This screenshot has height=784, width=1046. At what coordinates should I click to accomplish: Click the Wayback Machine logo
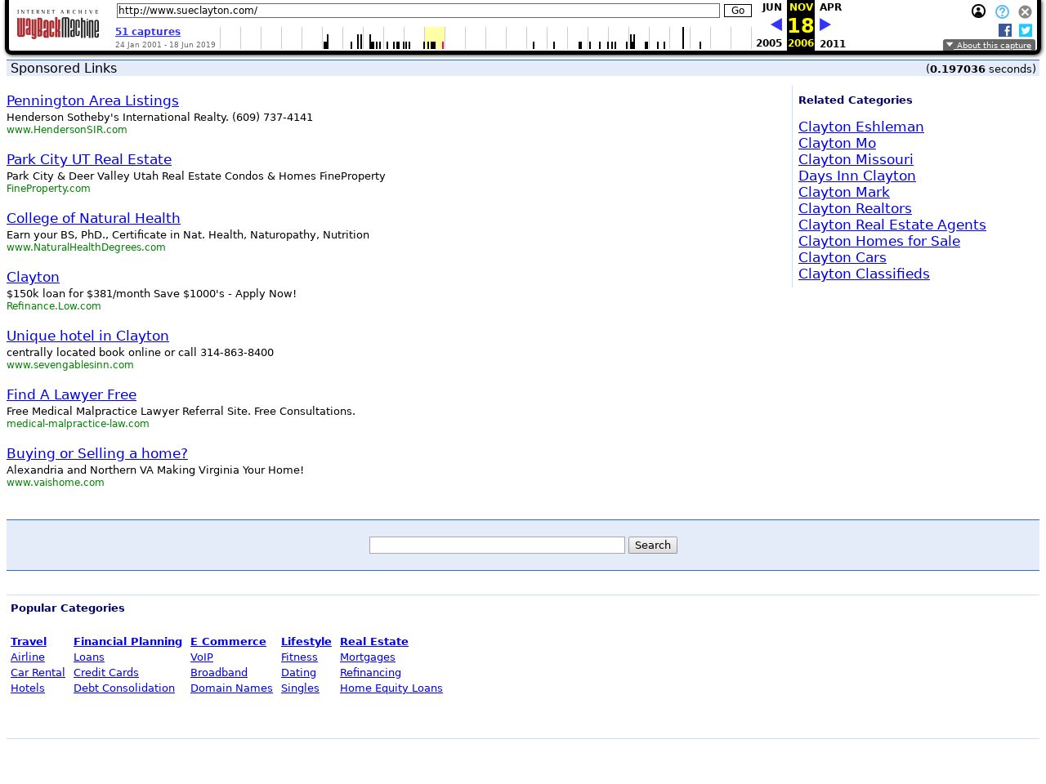coord(58,25)
